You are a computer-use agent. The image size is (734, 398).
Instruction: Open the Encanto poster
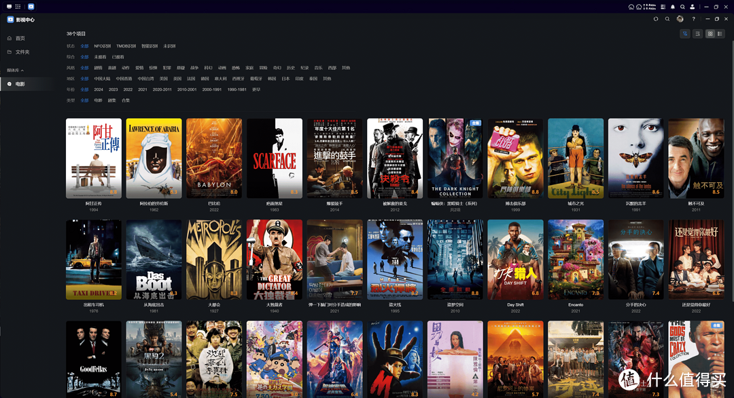point(576,260)
